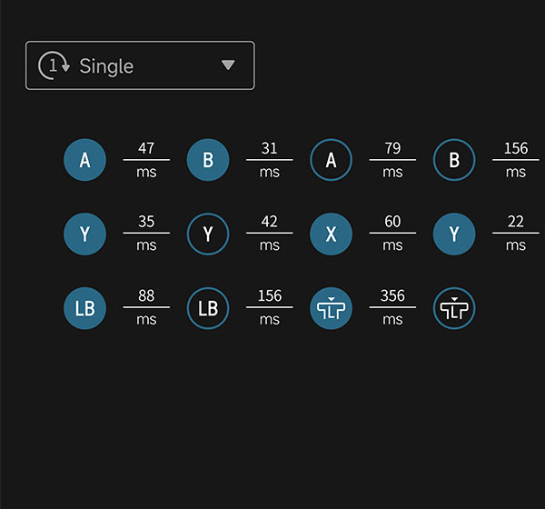The image size is (545, 509).
Task: Open the Single repeat mode dropdown arrow
Action: (x=228, y=65)
